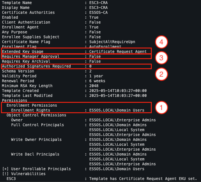Viewport: 201px width, 182px height.
Task: Select the Owner value Enterprise Admins
Action: coord(123,120)
